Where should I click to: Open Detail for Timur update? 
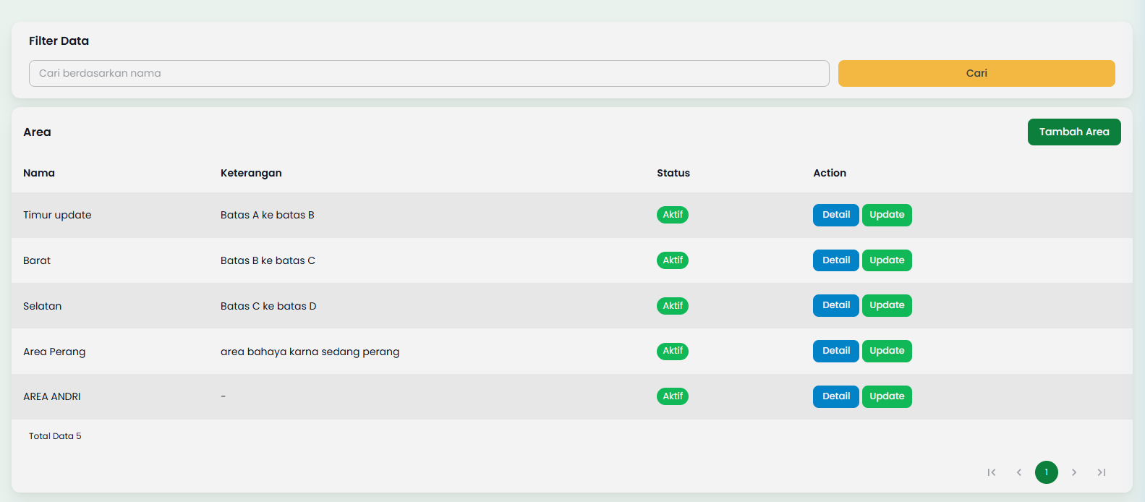[x=836, y=215]
